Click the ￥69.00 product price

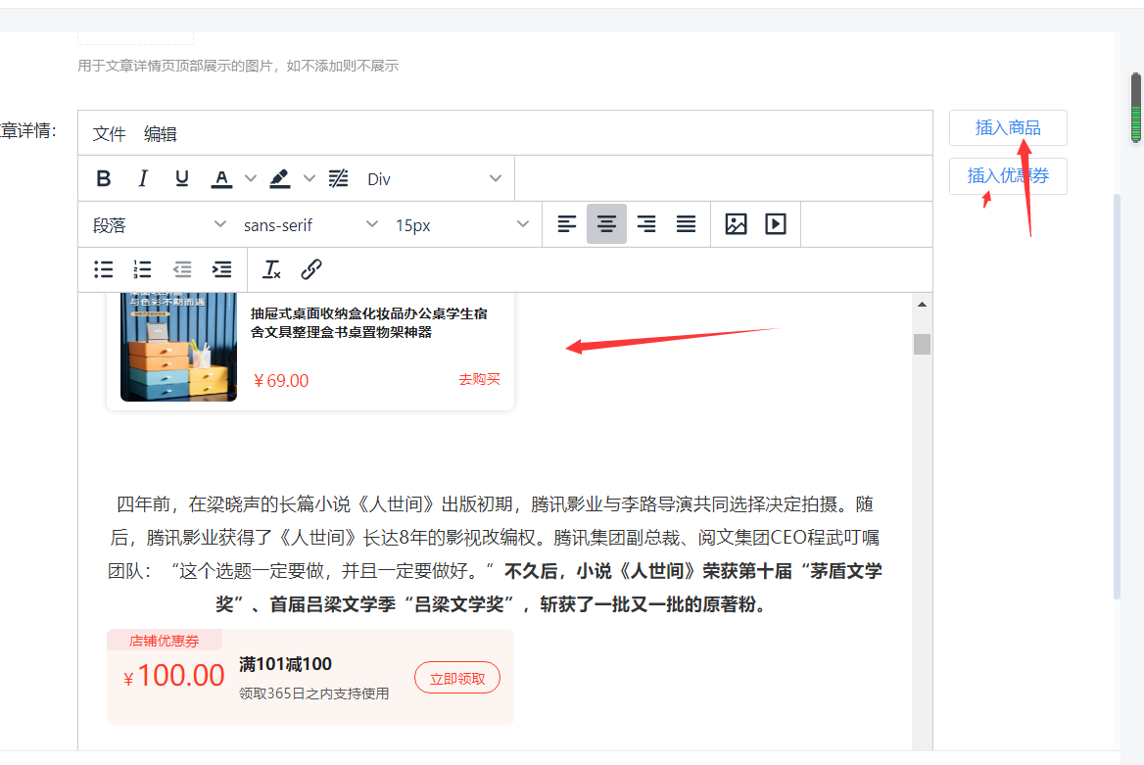click(x=281, y=380)
